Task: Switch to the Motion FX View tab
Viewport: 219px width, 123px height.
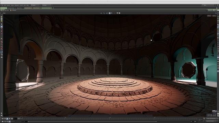Action: [x=37, y=8]
